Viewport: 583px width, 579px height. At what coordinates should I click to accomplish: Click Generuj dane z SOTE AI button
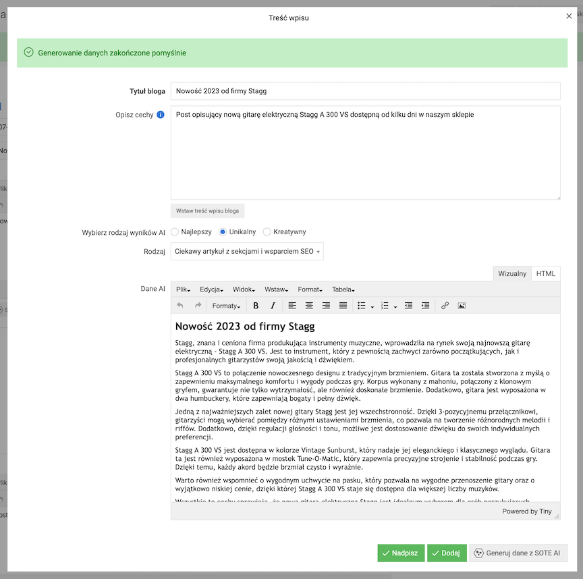point(518,553)
